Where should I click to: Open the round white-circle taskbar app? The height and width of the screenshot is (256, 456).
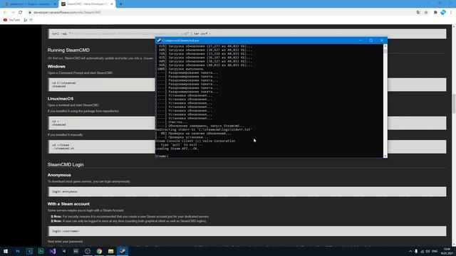[x=88, y=251]
